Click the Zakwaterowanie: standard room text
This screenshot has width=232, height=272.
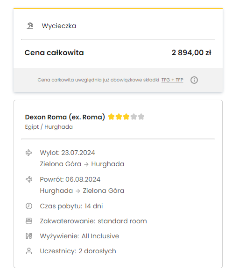click(x=93, y=221)
